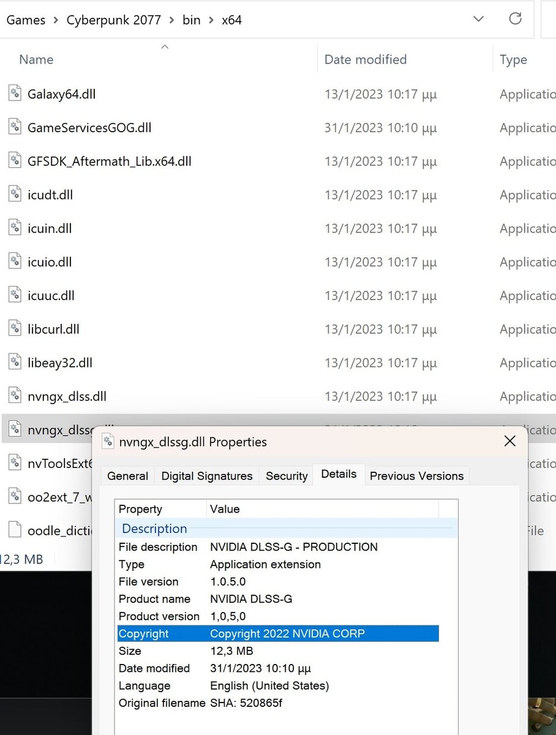The height and width of the screenshot is (735, 556).
Task: Click the 12,3 MB status bar text
Action: (21, 559)
